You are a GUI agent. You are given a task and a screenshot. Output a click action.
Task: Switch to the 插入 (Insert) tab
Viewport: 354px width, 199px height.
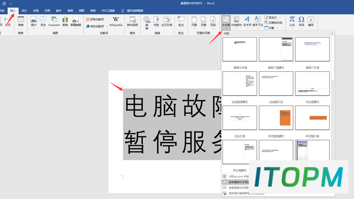pyautogui.click(x=13, y=11)
